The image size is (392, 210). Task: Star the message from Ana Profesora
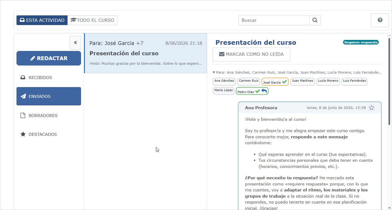pyautogui.click(x=371, y=108)
